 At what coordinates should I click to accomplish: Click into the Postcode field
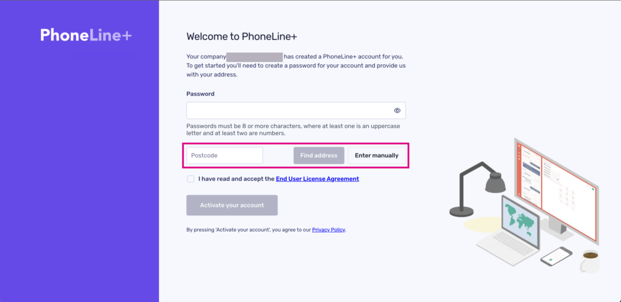(224, 155)
